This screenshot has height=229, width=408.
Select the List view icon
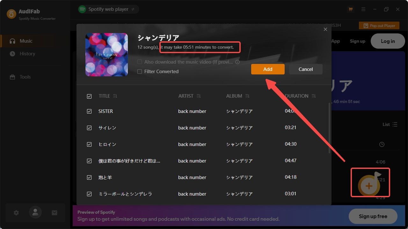(x=395, y=124)
